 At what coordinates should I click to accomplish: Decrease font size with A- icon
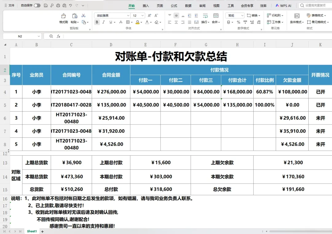156,15
